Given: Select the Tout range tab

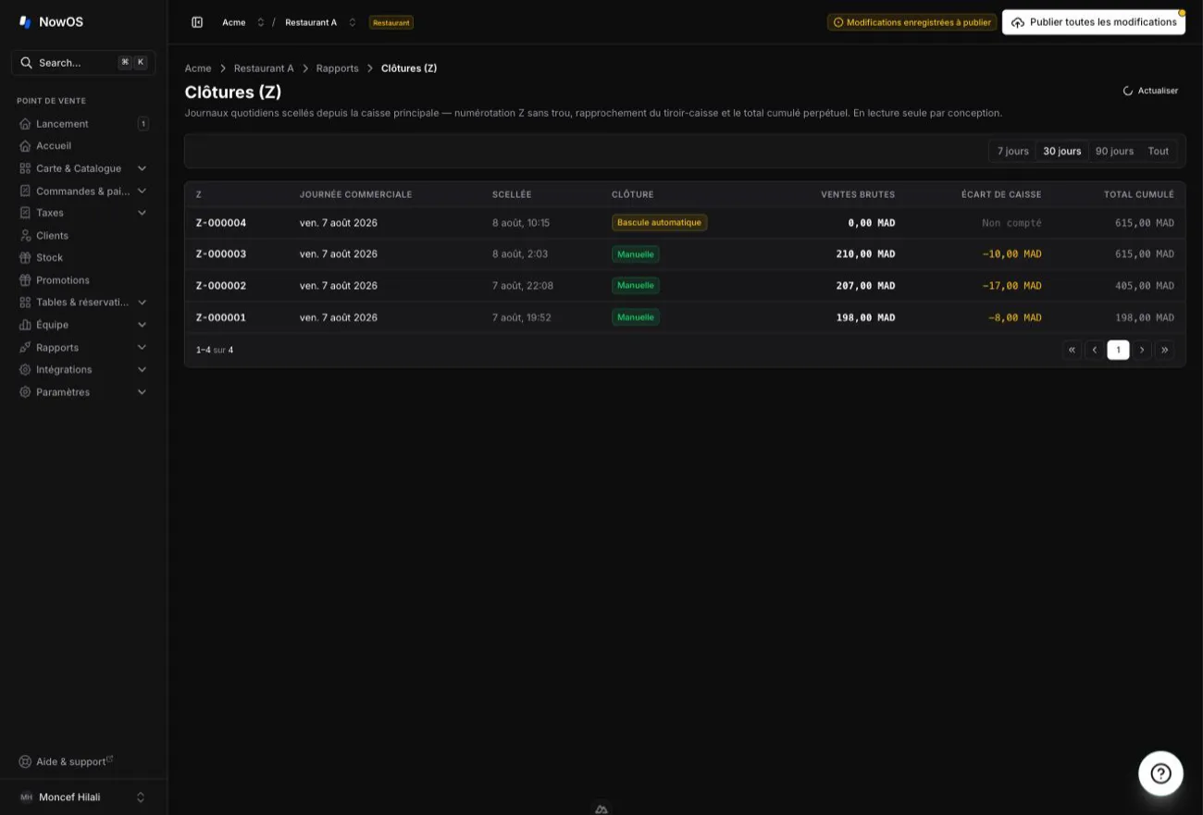Looking at the screenshot, I should click(x=1159, y=151).
